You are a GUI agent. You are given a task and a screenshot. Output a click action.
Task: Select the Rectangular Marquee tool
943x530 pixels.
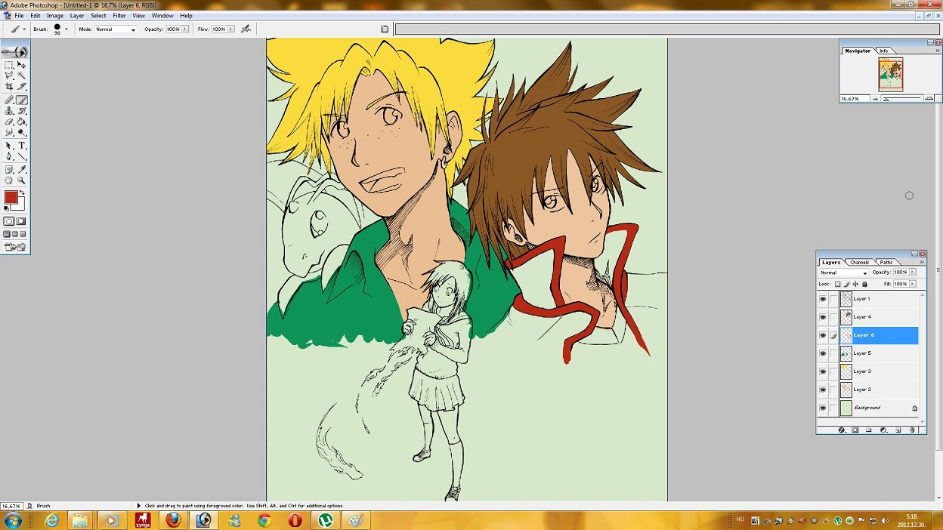(x=9, y=65)
